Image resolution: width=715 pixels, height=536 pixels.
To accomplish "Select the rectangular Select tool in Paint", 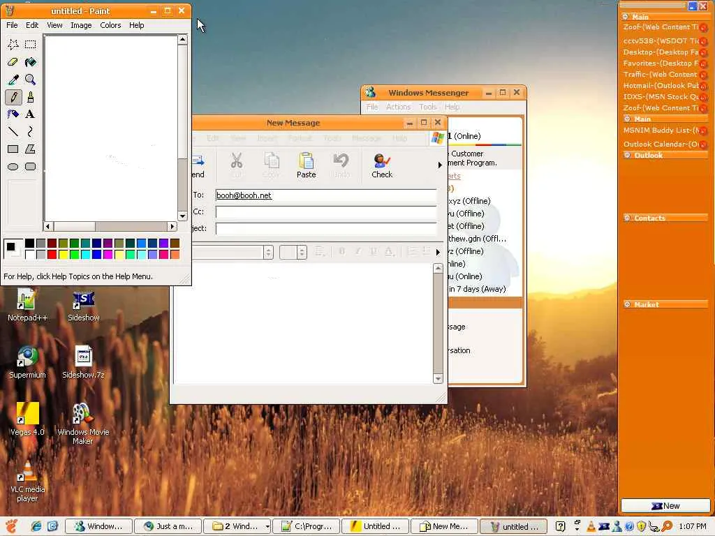I will 31,44.
